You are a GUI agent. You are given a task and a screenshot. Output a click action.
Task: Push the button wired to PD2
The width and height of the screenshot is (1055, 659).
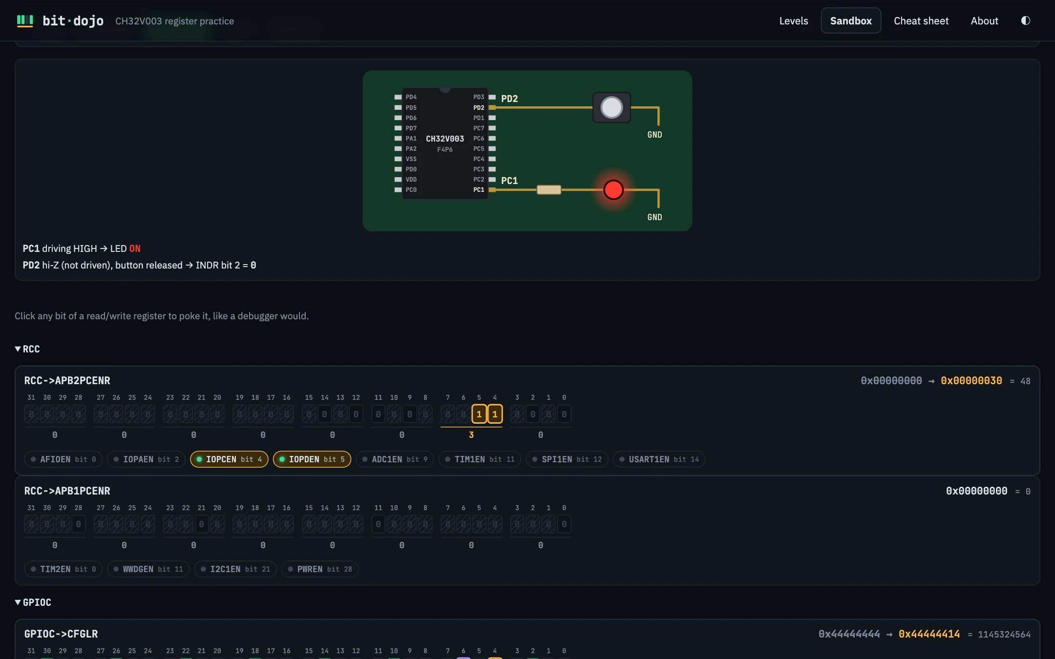(x=612, y=107)
